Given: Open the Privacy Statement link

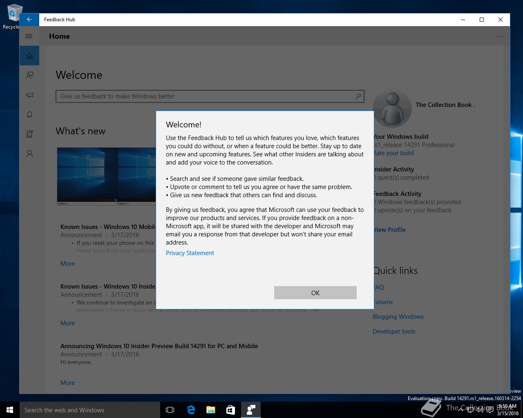Looking at the screenshot, I should [x=190, y=253].
